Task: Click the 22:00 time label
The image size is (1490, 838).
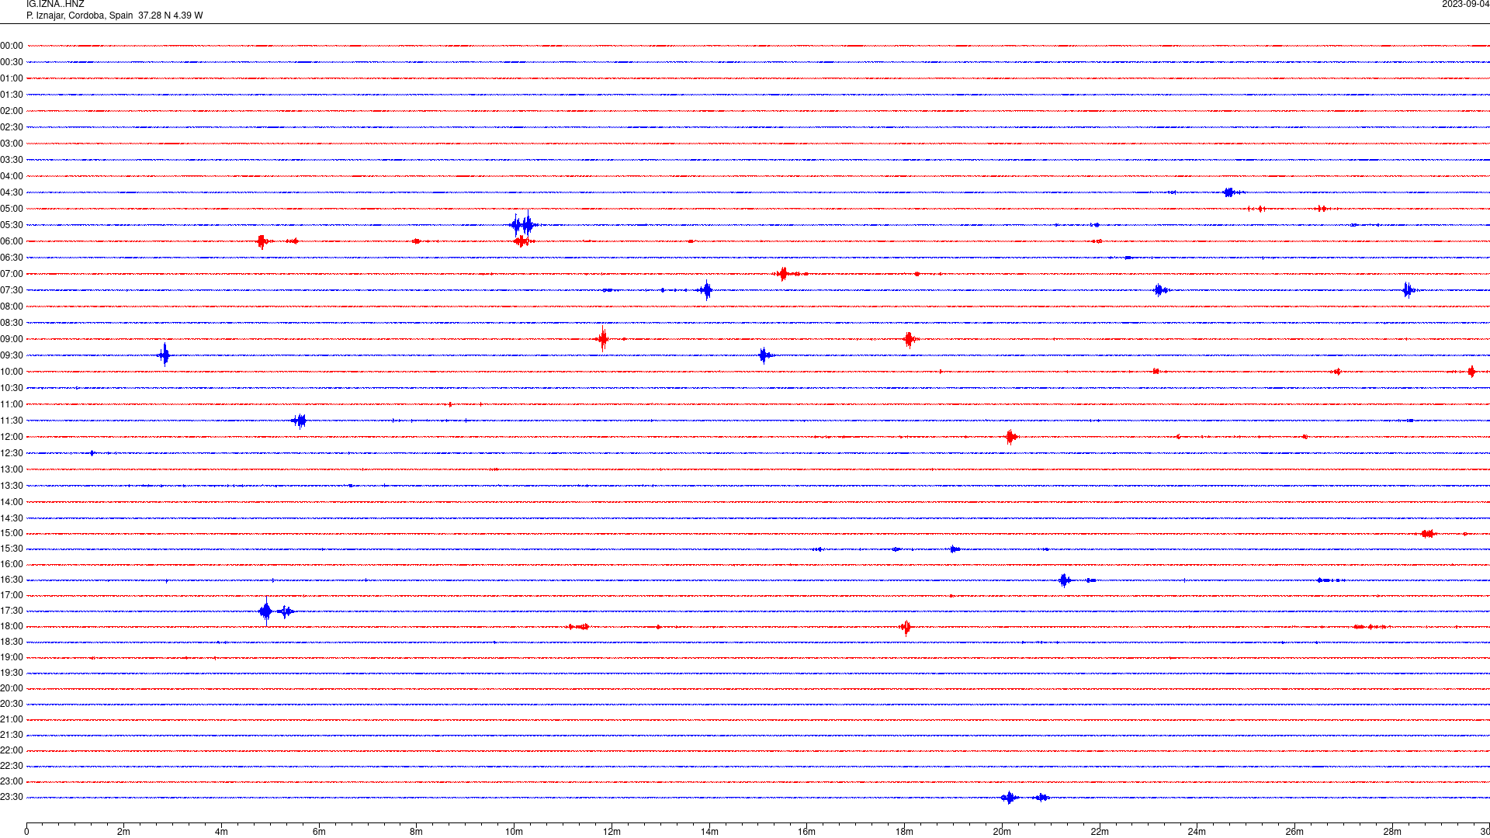Action: click(x=12, y=750)
